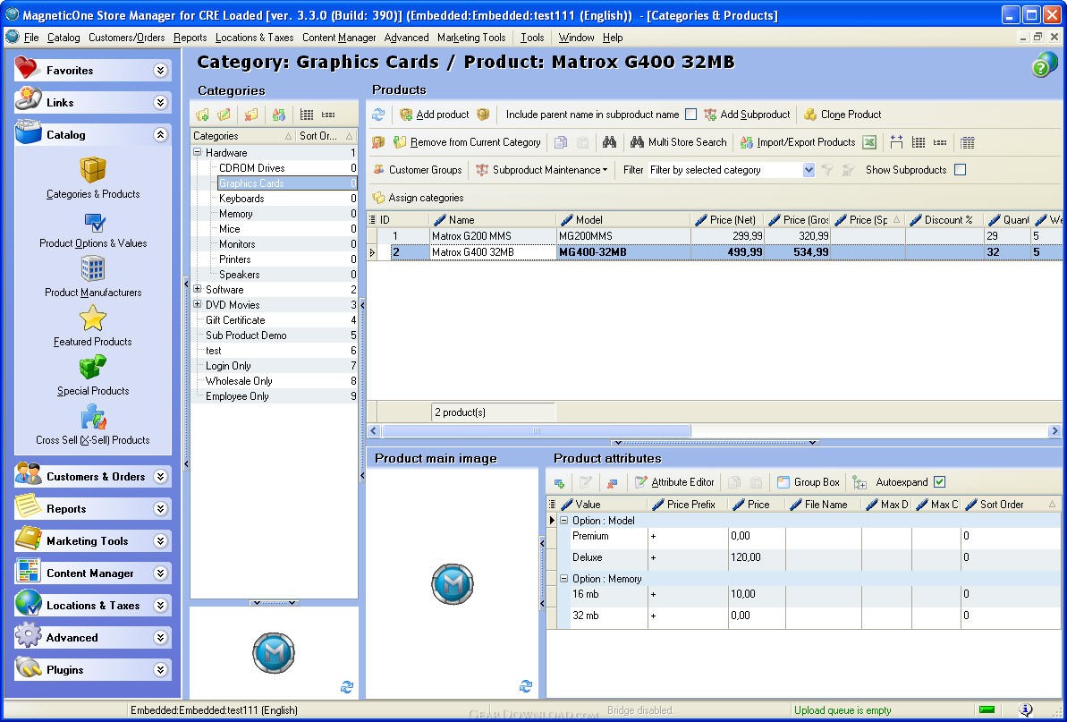
Task: Open Multi Store Search
Action: click(x=679, y=142)
